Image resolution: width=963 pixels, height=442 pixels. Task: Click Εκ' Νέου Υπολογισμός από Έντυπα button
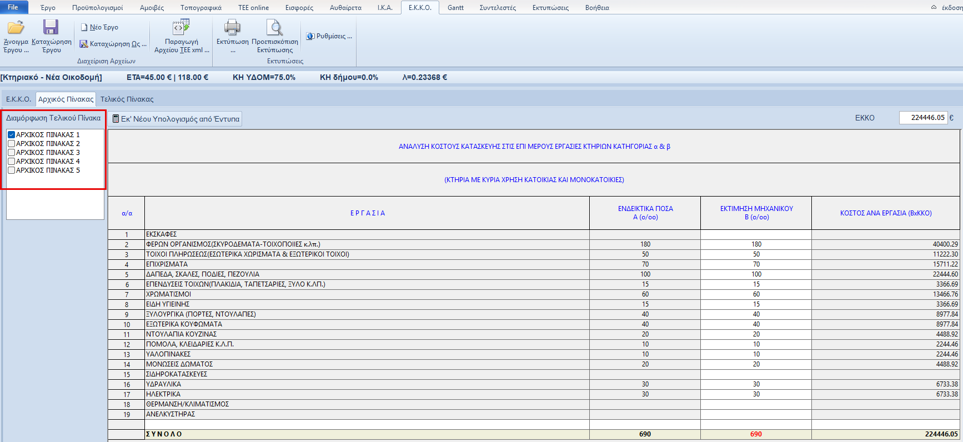[175, 119]
